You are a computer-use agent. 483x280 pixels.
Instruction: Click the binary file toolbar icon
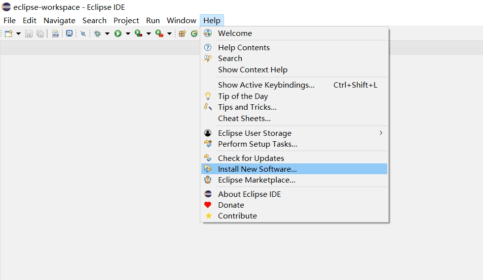pyautogui.click(x=55, y=33)
